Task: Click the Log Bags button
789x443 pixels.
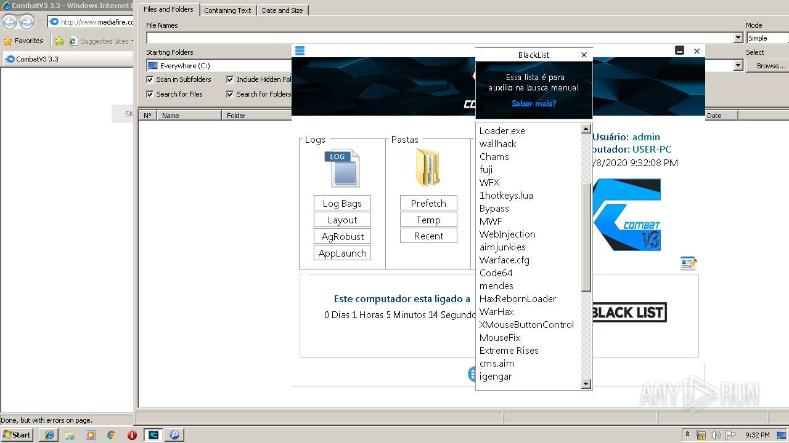Action: tap(342, 203)
